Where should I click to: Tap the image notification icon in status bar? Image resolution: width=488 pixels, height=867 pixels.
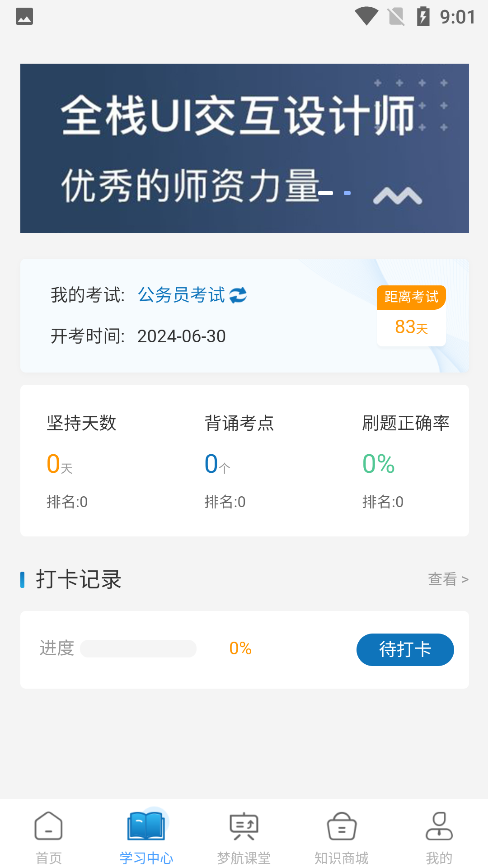[x=24, y=17]
